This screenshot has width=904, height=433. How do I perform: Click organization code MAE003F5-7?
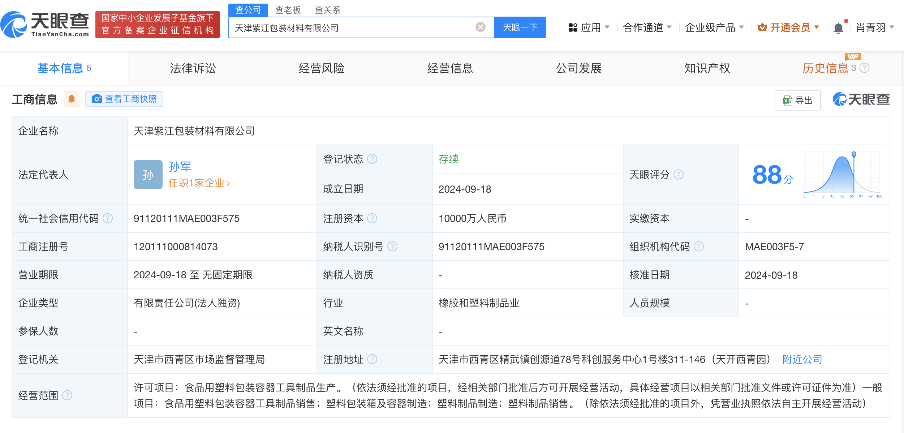coord(774,247)
